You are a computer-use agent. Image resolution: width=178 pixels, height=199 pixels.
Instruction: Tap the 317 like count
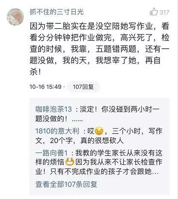click(x=164, y=12)
